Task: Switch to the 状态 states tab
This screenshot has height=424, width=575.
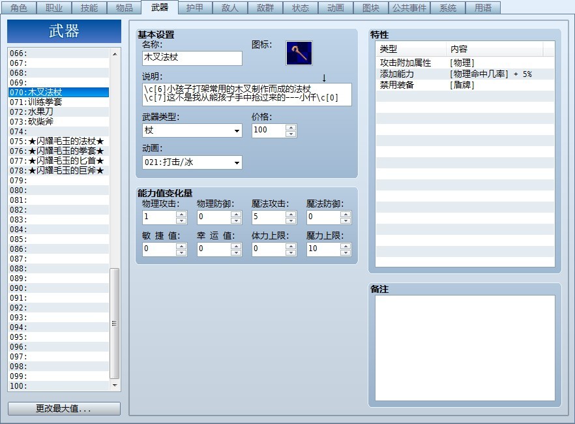Action: pos(301,8)
